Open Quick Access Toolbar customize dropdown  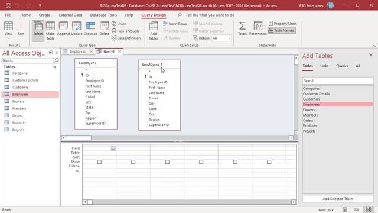pos(40,5)
